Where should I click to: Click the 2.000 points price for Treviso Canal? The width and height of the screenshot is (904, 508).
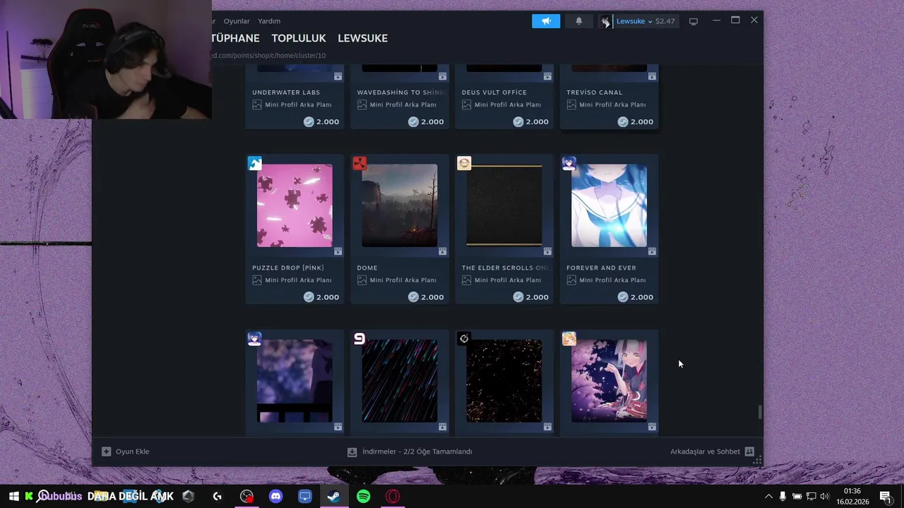(636, 121)
